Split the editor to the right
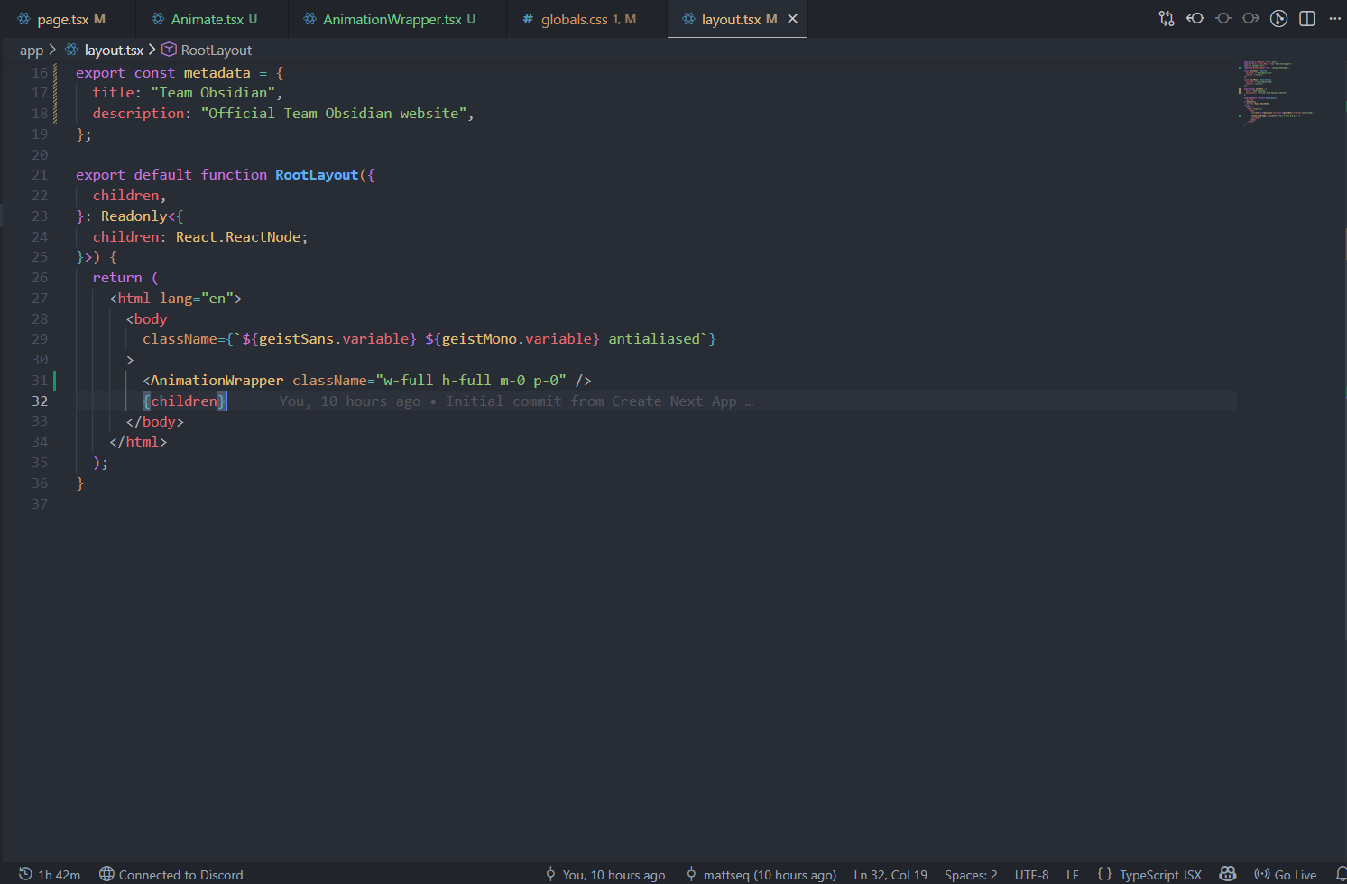 [x=1306, y=19]
